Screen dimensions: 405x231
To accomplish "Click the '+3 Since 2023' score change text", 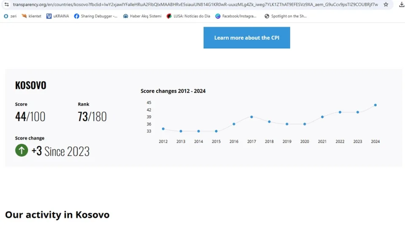I will click(x=60, y=151).
